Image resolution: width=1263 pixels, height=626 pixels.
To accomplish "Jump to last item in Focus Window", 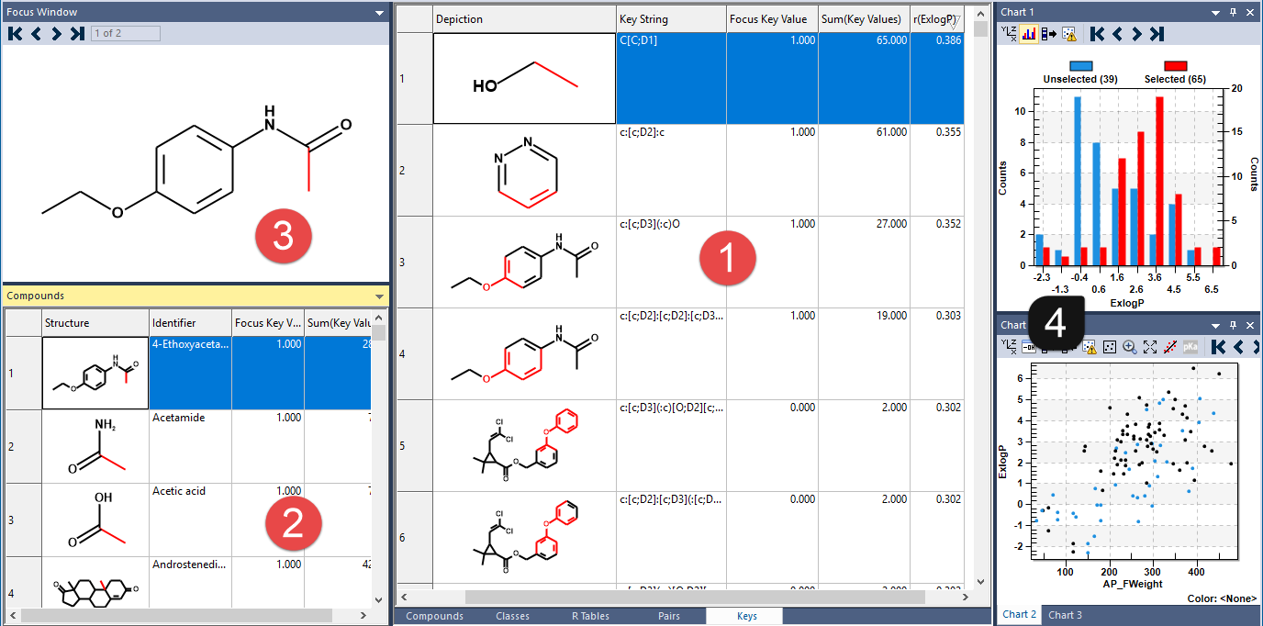I will tap(77, 34).
